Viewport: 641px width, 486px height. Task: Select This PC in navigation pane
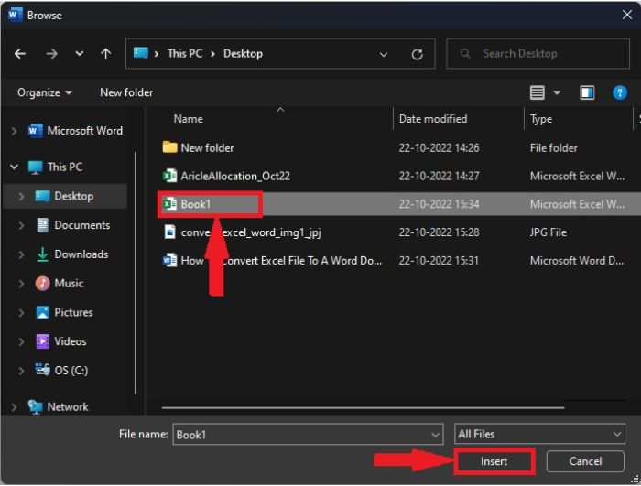click(65, 167)
